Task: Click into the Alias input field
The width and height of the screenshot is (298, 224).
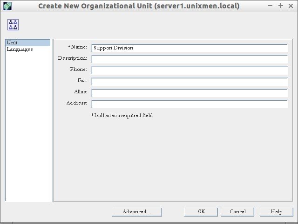Action: pyautogui.click(x=190, y=93)
